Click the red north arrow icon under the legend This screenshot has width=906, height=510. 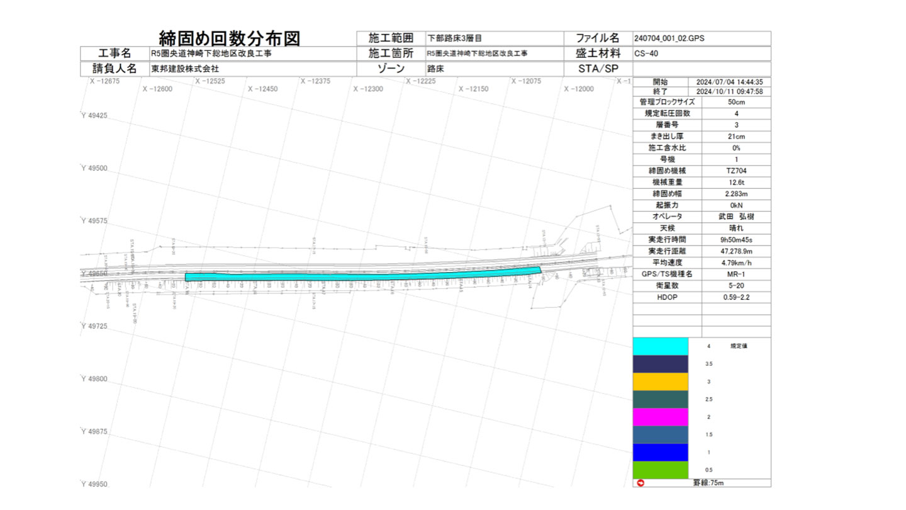(x=640, y=483)
